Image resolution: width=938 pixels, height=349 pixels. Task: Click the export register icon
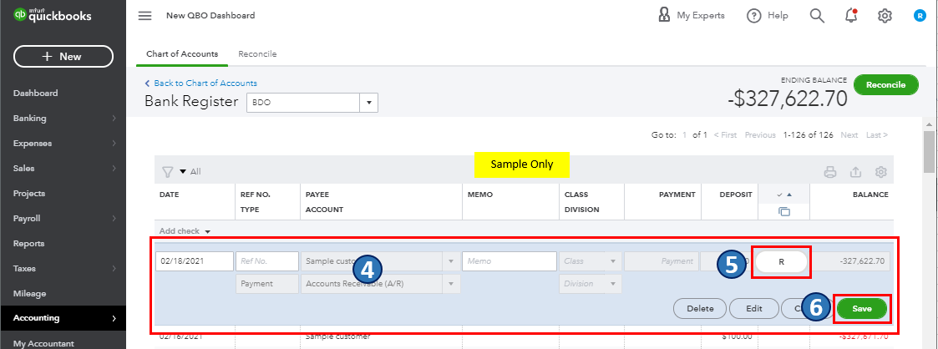(855, 173)
